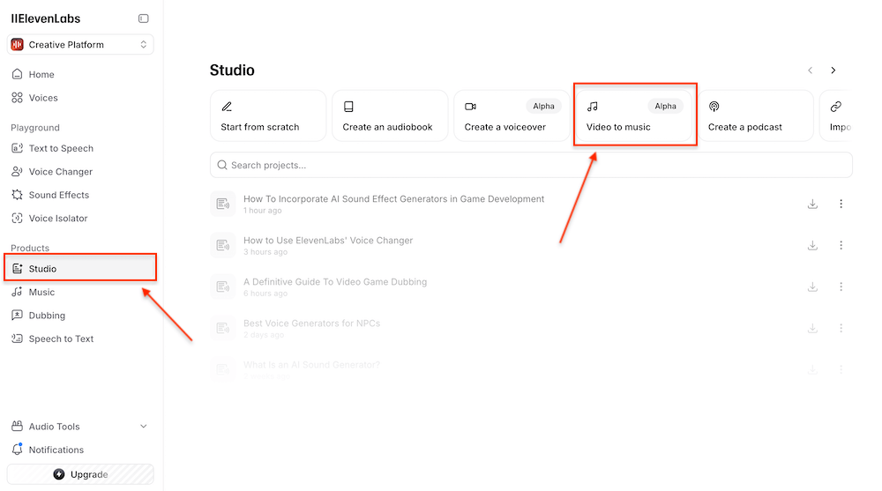
Task: Click the next cards arrow
Action: (833, 71)
